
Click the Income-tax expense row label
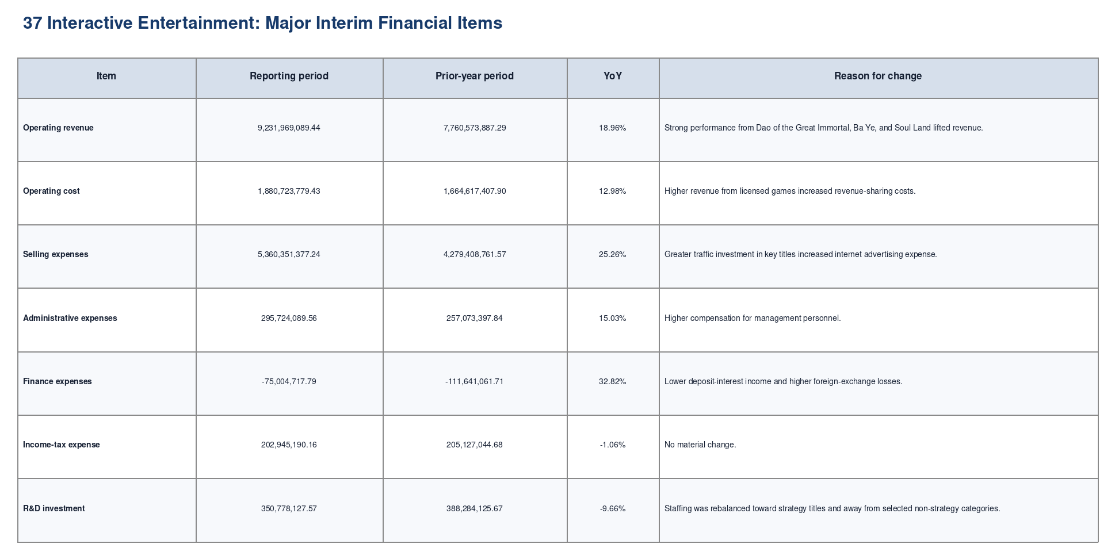[62, 445]
